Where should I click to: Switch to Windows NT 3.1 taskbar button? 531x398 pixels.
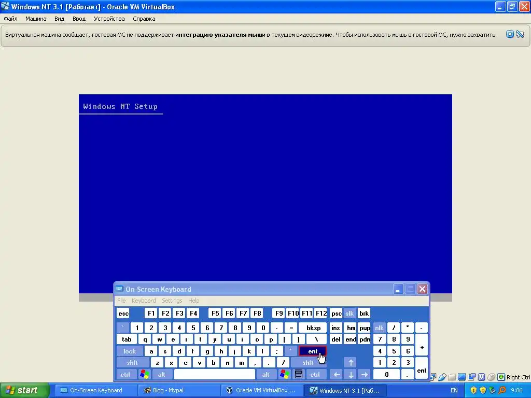click(345, 390)
